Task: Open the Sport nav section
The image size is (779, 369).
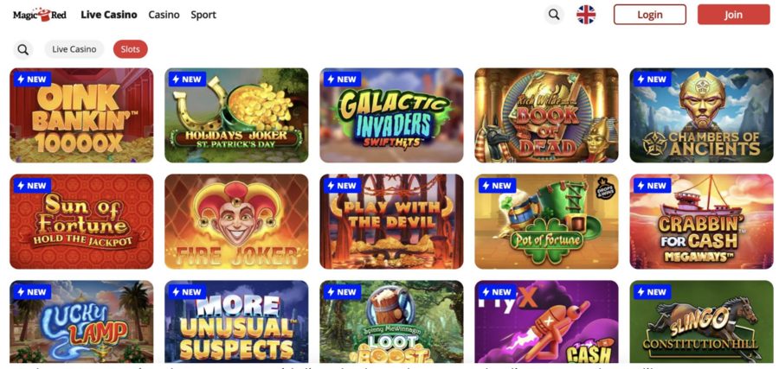Action: click(203, 15)
